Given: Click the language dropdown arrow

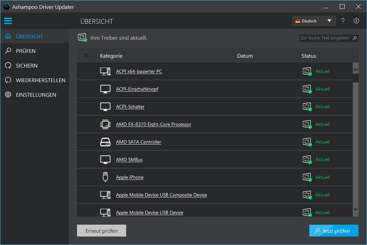Looking at the screenshot, I should [329, 21].
